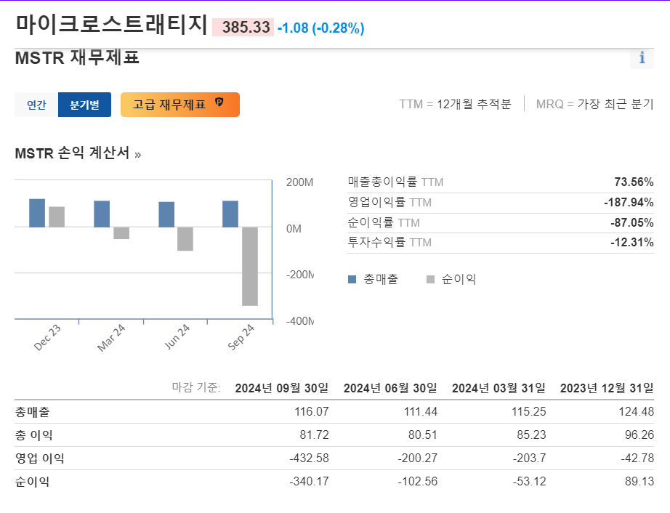670x513 pixels.
Task: Click the value -87.05%
Action: point(631,222)
